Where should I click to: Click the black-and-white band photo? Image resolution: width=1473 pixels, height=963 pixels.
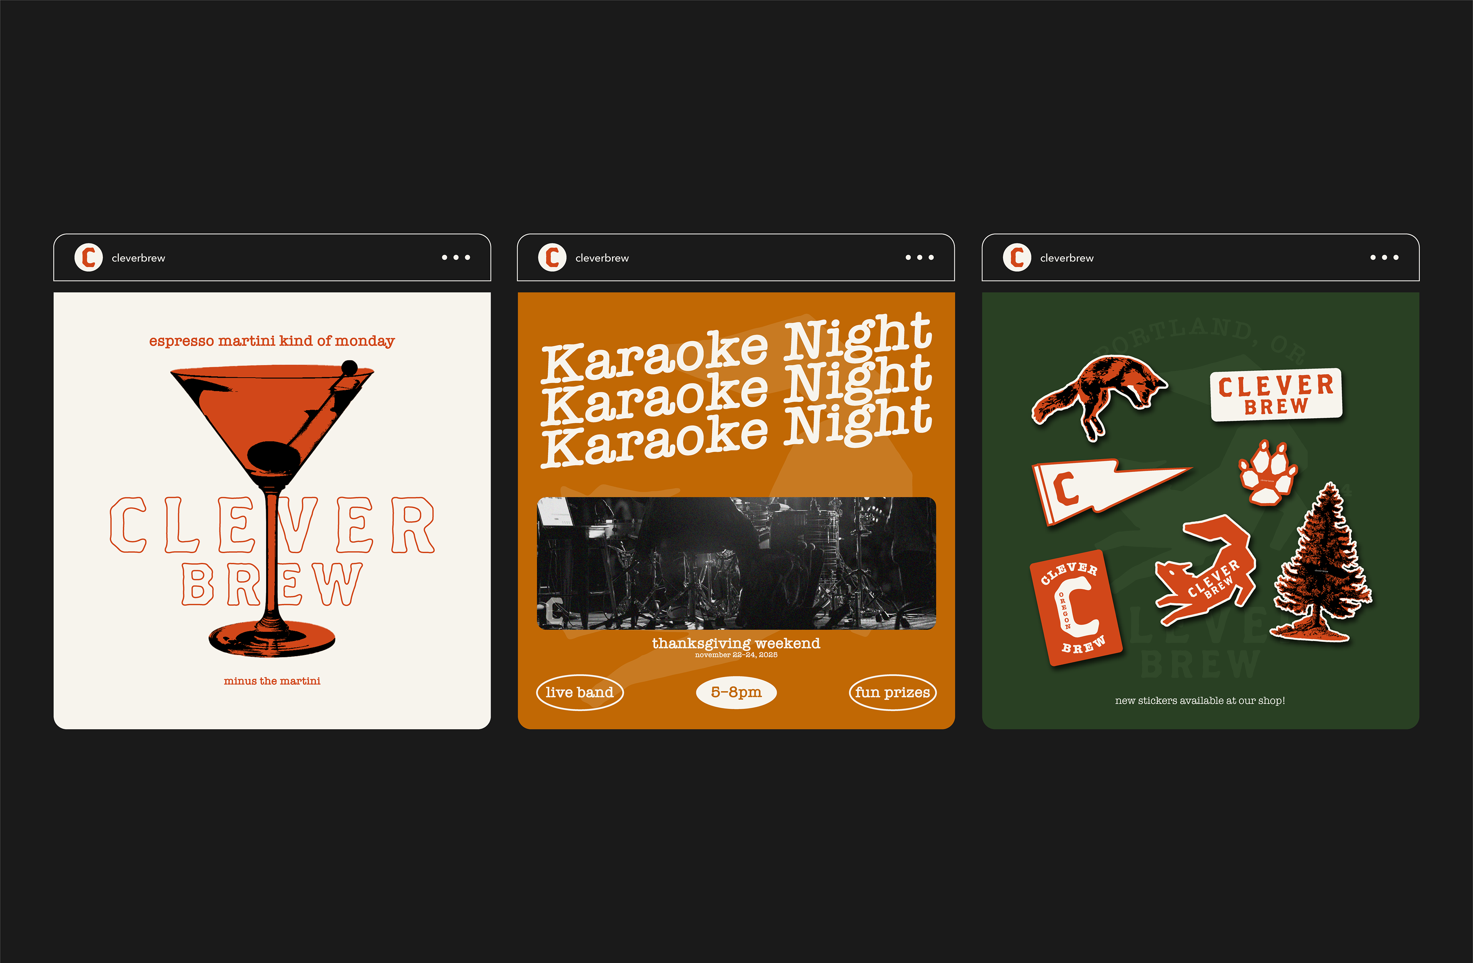736,563
